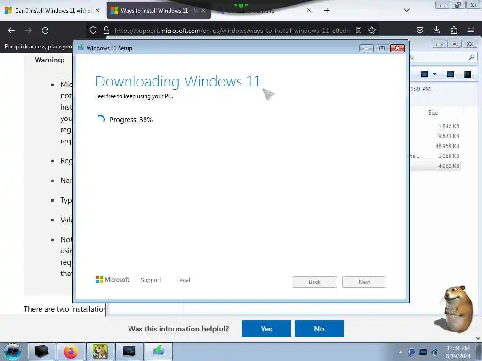Click the hamster desktop mascot
The width and height of the screenshot is (482, 361).
coord(455,309)
